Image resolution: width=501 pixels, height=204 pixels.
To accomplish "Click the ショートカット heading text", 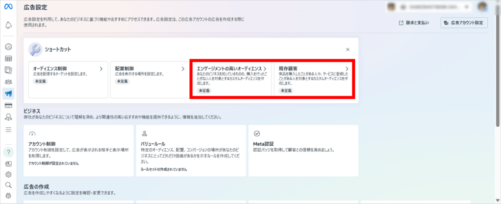I will point(58,49).
